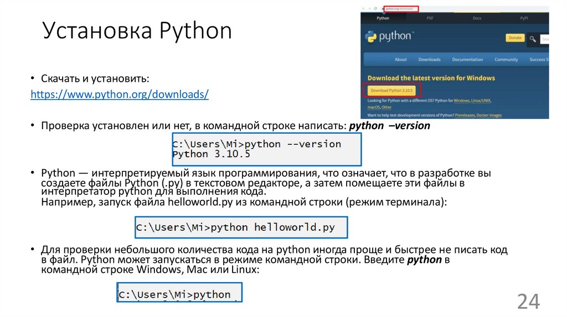Click the 'python helloworld.py' command box

pos(241,227)
